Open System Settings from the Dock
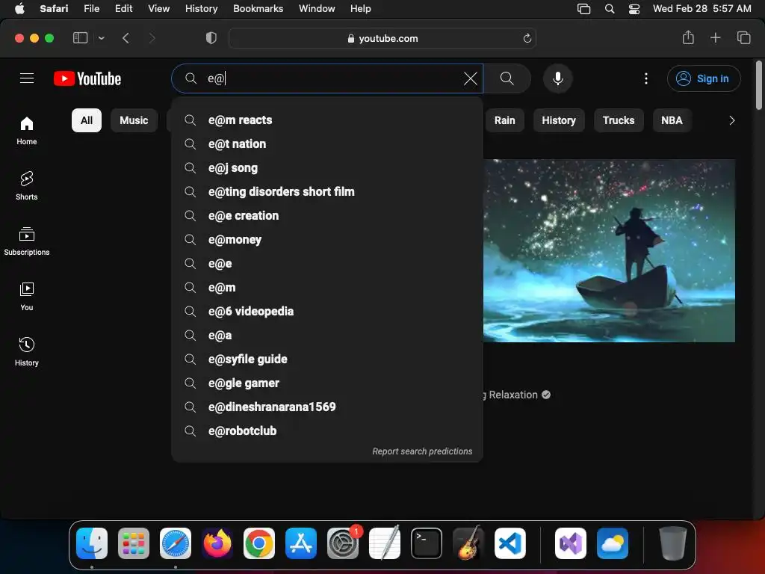 (343, 543)
